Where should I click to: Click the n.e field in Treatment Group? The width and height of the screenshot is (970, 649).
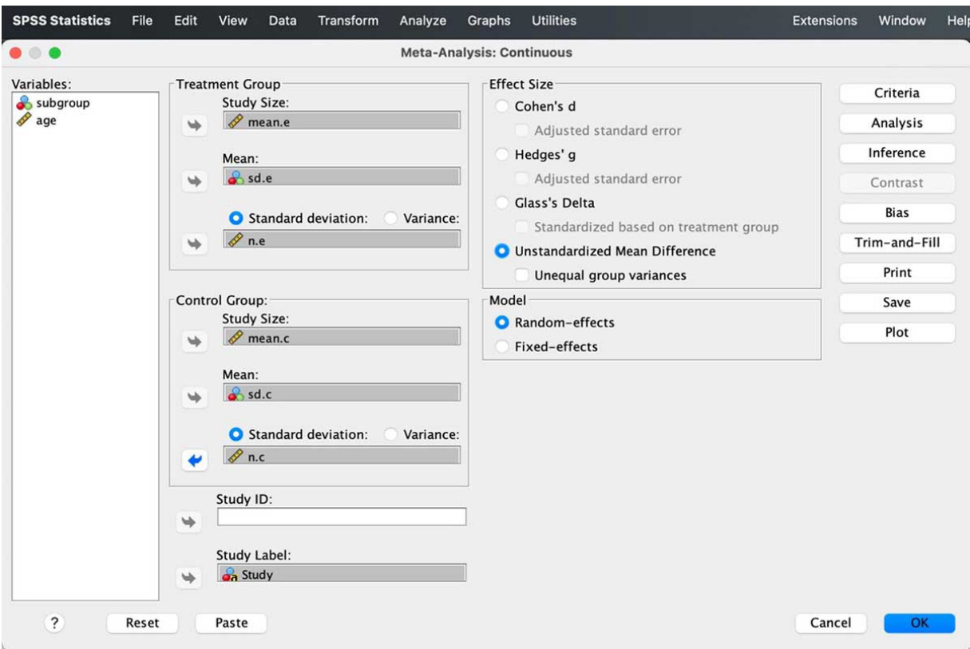click(342, 239)
